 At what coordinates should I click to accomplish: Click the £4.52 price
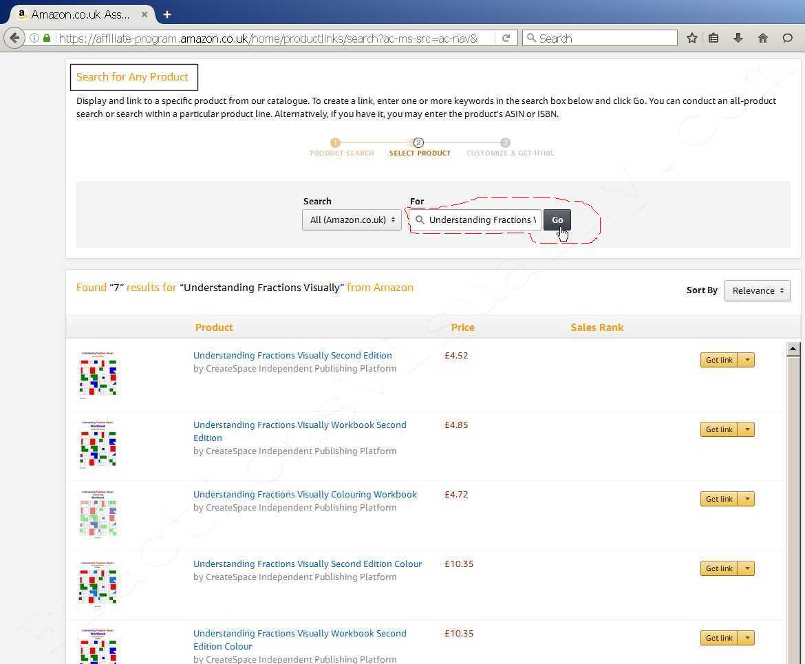[x=456, y=355]
